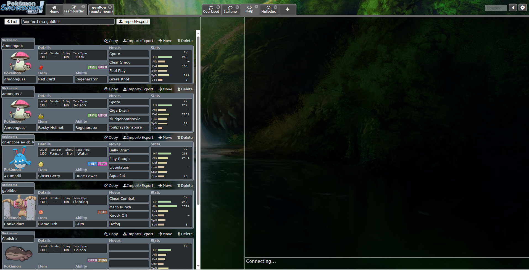Edit the Clear Smog move slot
The height and width of the screenshot is (270, 529).
tap(129, 62)
